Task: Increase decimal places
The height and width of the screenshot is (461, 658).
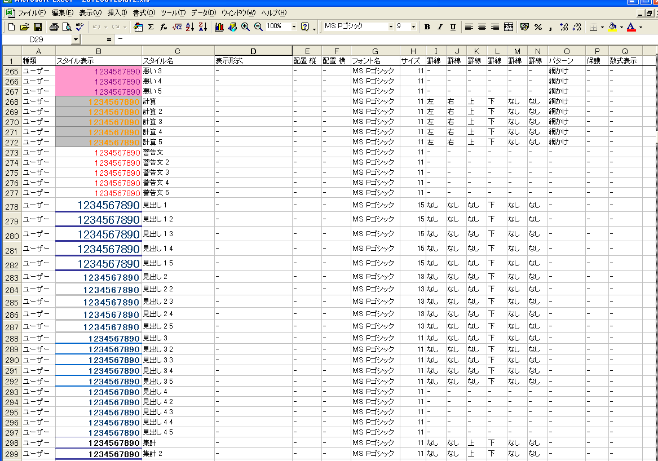Action: 564,27
